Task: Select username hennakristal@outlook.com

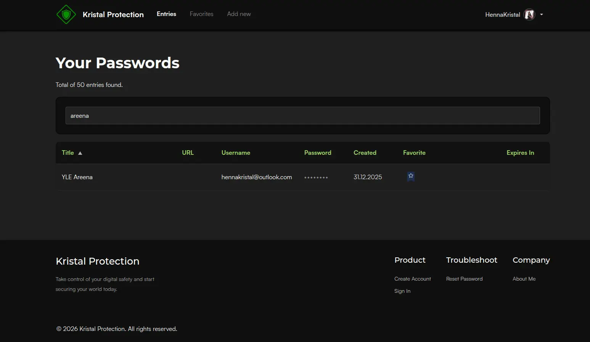Action: point(257,177)
